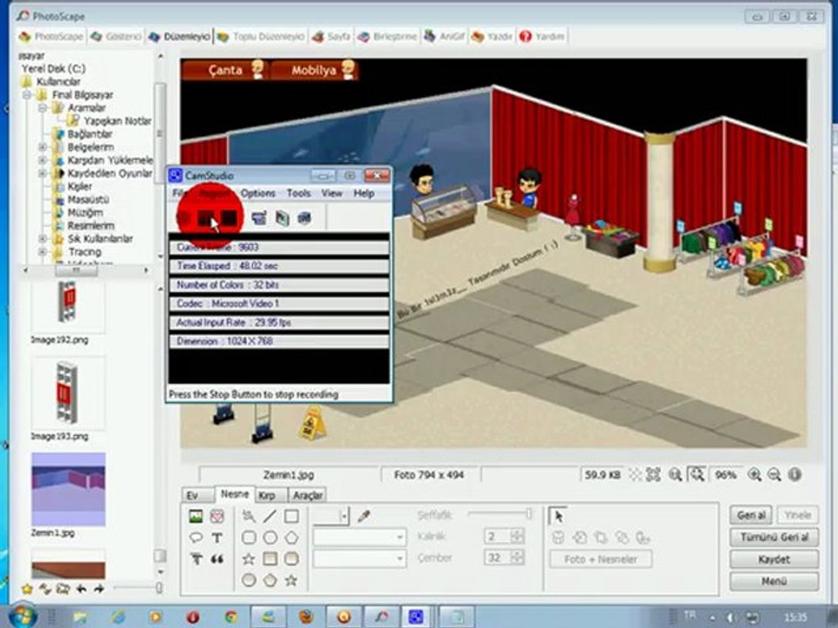Expand the Tracing folder node
The image size is (838, 628).
pos(43,251)
